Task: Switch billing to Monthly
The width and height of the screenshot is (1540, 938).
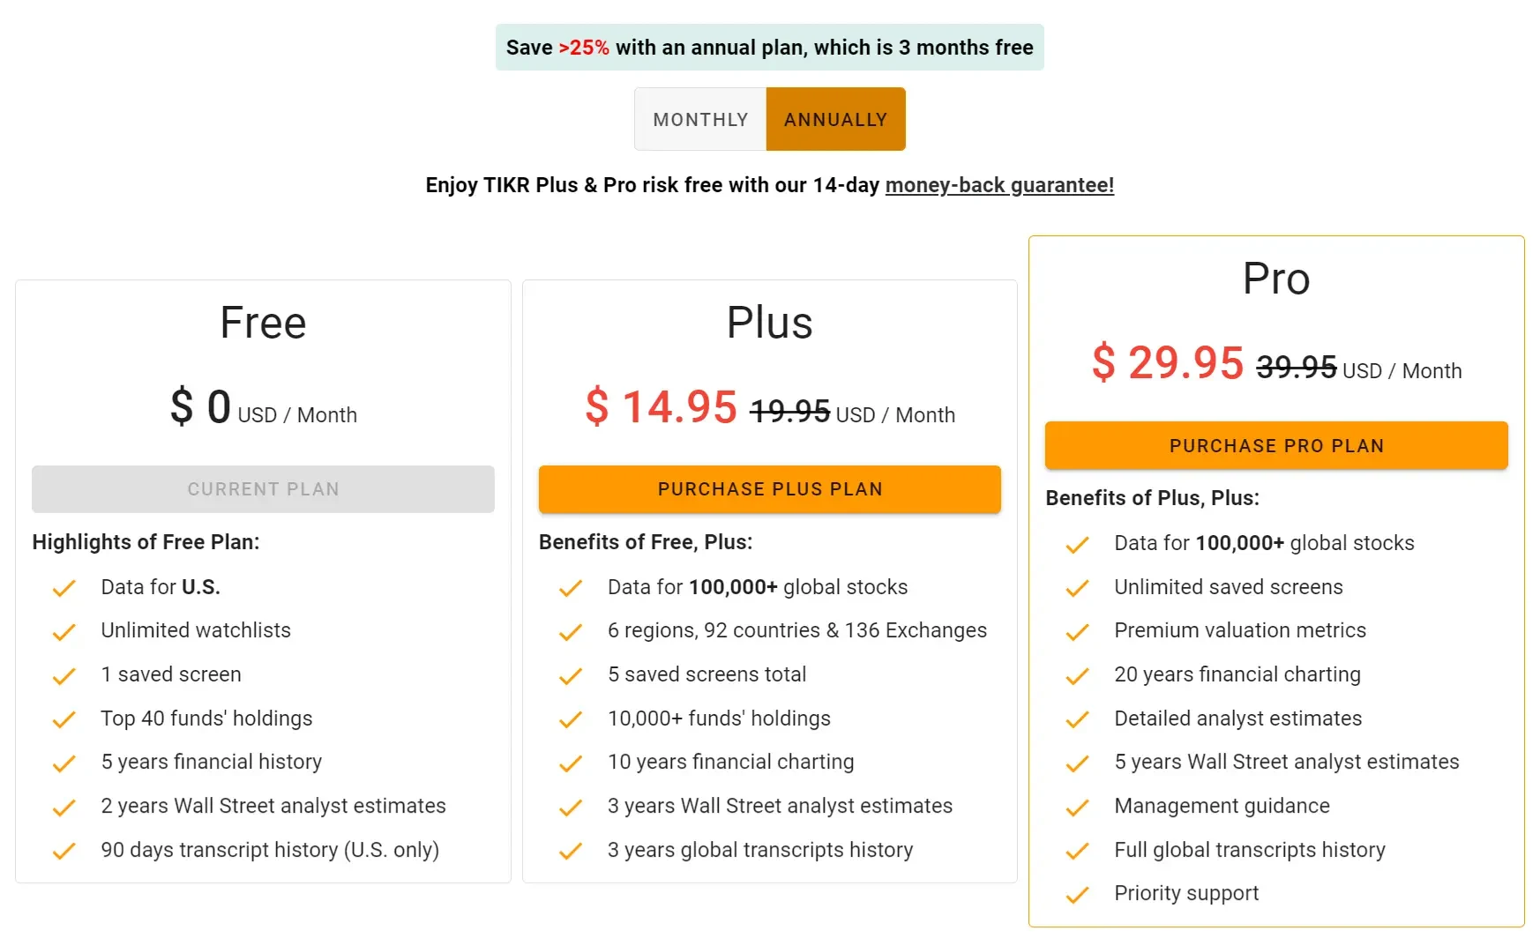Action: pyautogui.click(x=700, y=119)
